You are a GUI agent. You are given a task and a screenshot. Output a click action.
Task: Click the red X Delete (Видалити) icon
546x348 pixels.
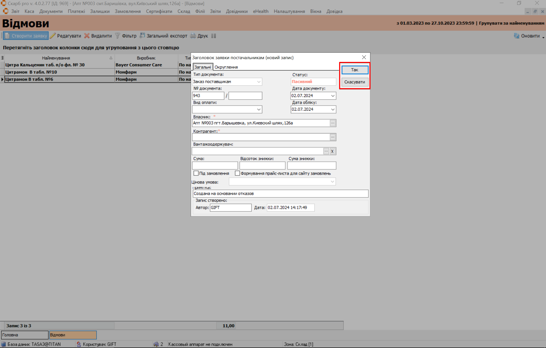coord(87,36)
